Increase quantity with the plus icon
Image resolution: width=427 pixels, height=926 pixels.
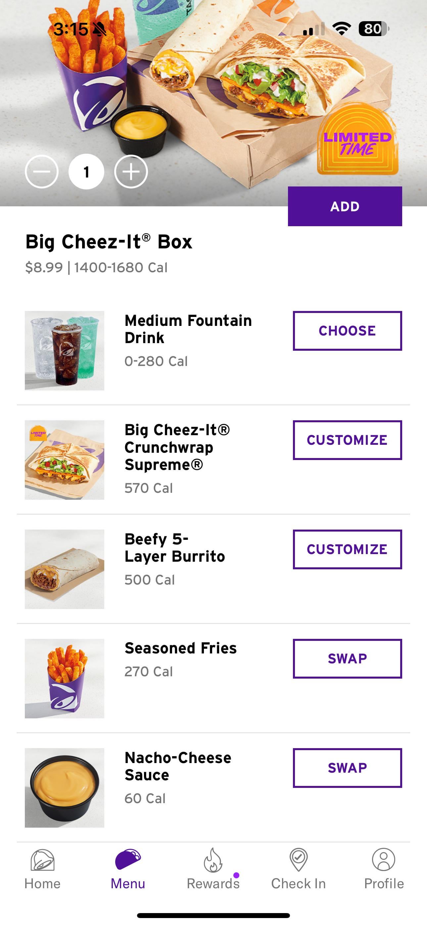[x=131, y=172]
